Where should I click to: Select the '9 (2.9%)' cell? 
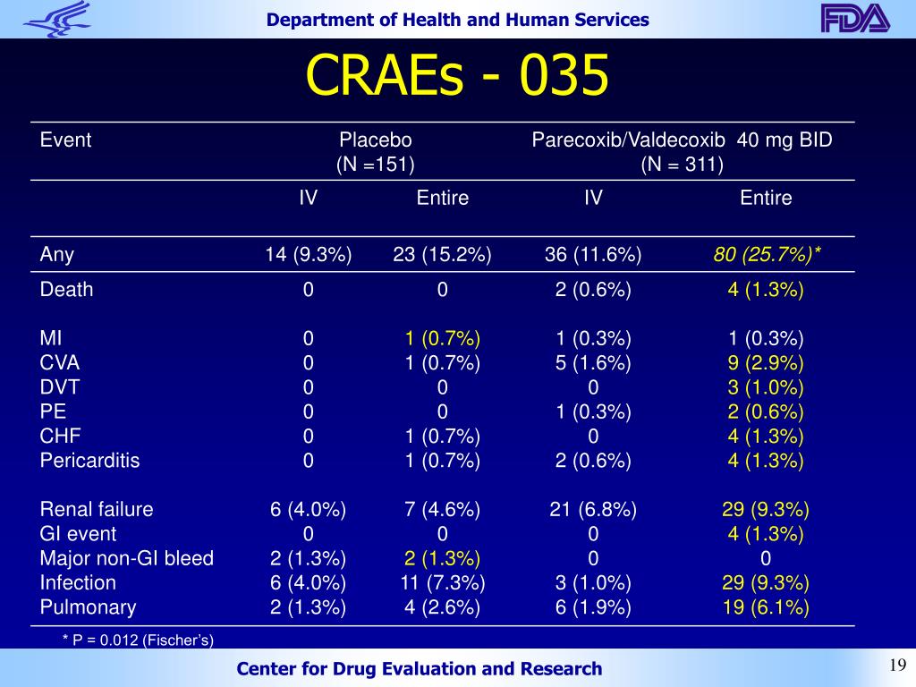(x=766, y=363)
